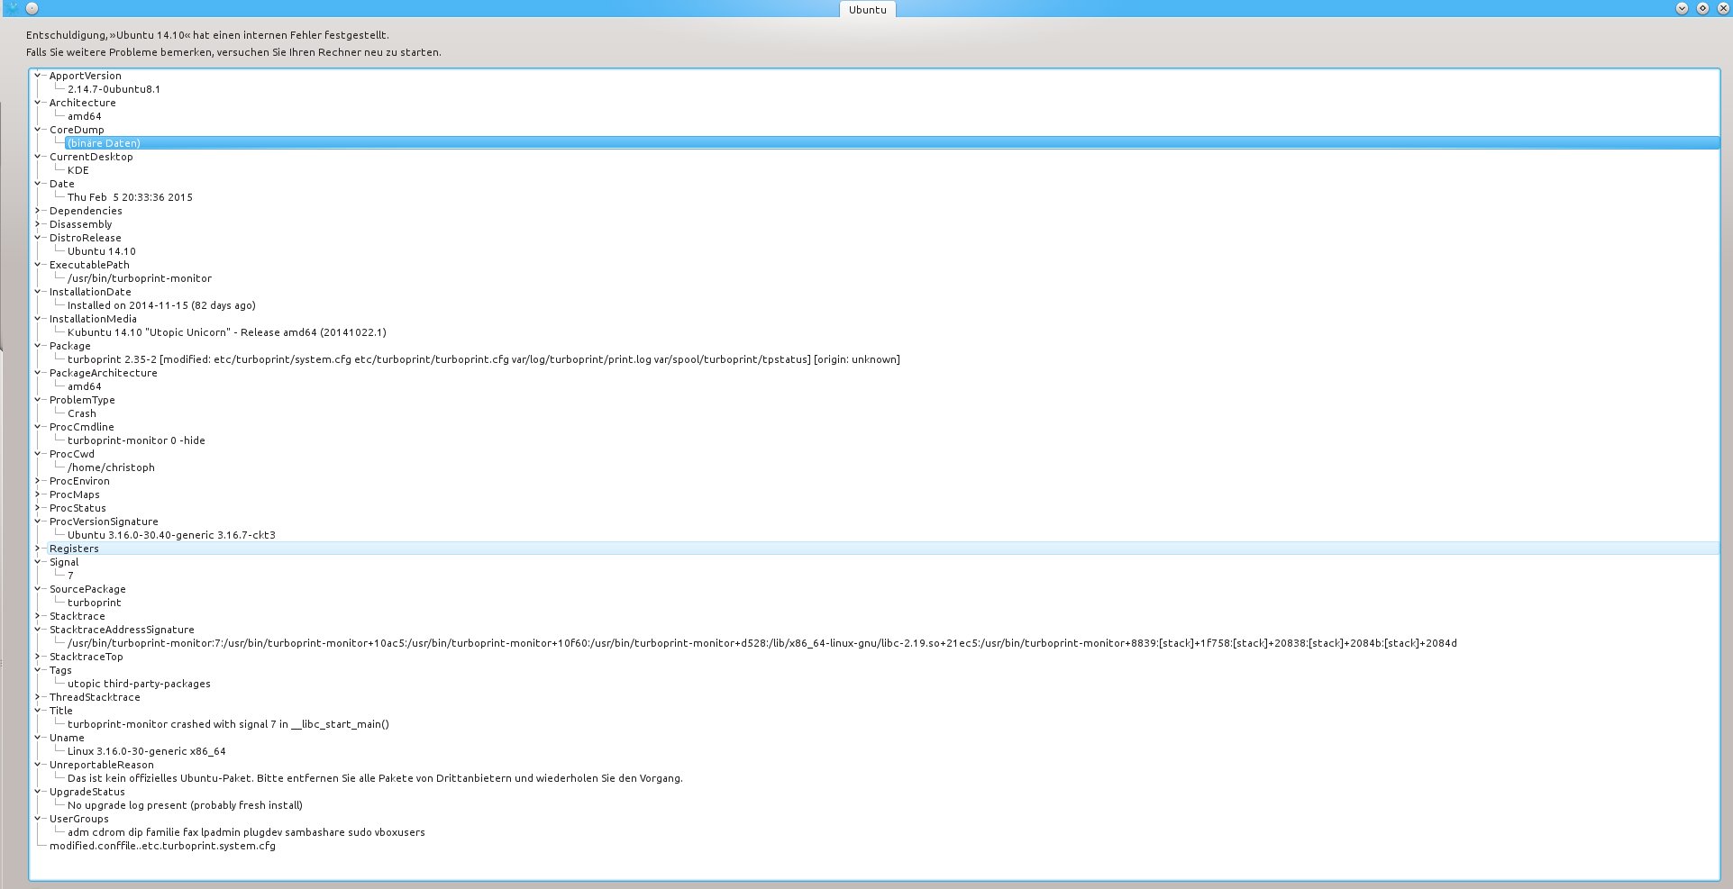1733x889 pixels.
Task: Click the Ubuntu title tab
Action: pyautogui.click(x=867, y=10)
